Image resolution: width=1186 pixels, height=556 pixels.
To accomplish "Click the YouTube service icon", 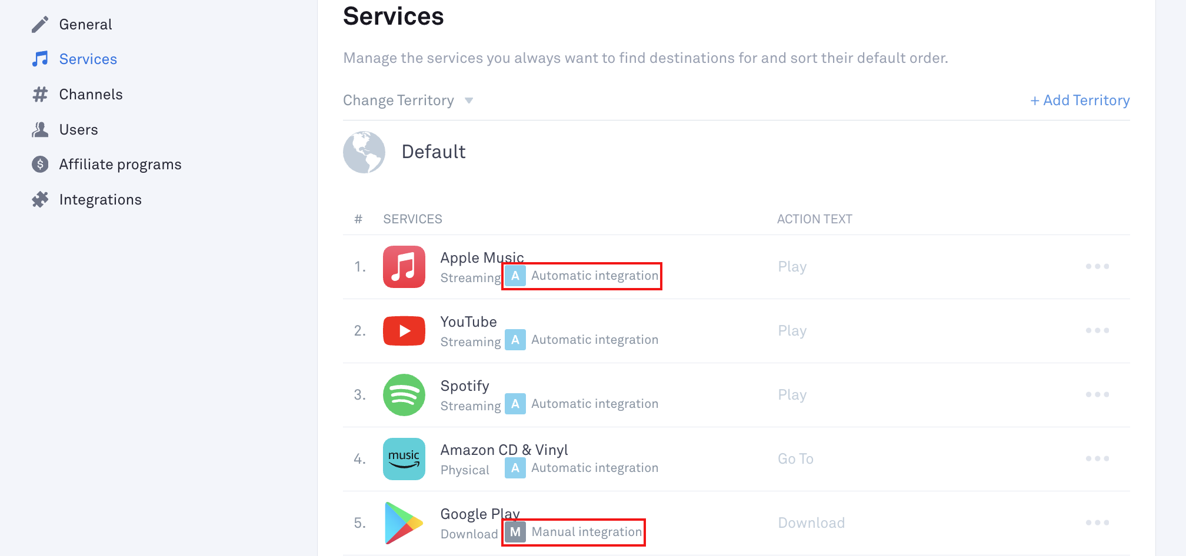I will [x=404, y=331].
